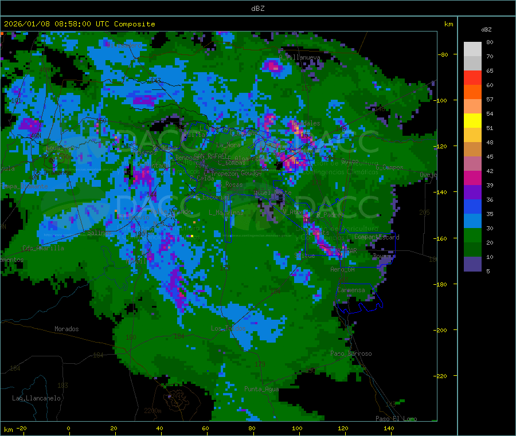Select the light gray 80-70 dBZ legend band

(x=472, y=49)
